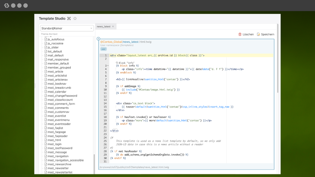
Task: Click the Speichern button label
Action: (x=268, y=34)
